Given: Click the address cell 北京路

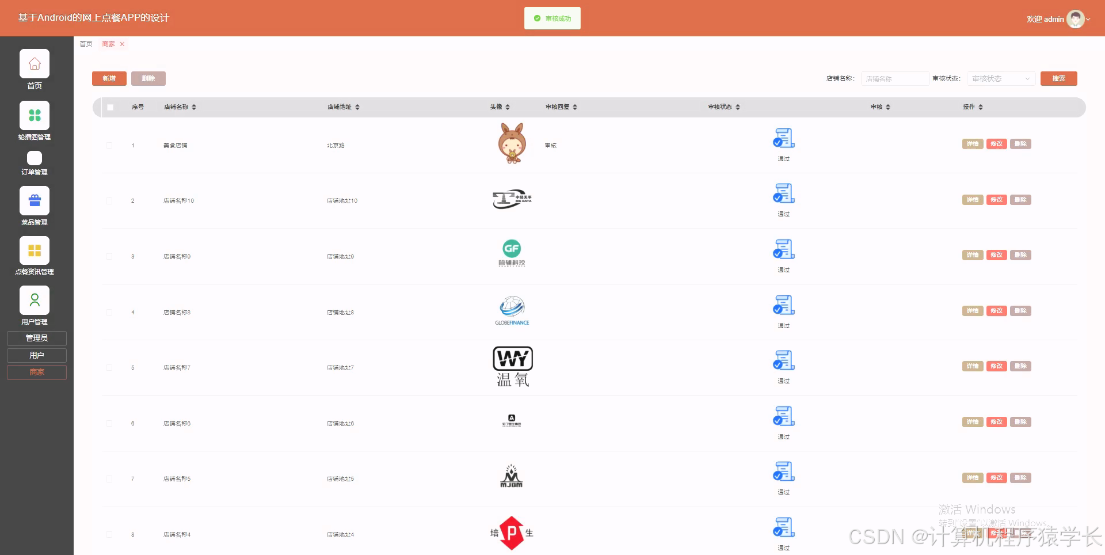Looking at the screenshot, I should (x=336, y=146).
